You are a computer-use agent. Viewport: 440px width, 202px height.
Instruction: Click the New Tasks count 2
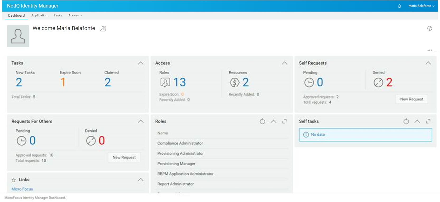click(x=19, y=82)
